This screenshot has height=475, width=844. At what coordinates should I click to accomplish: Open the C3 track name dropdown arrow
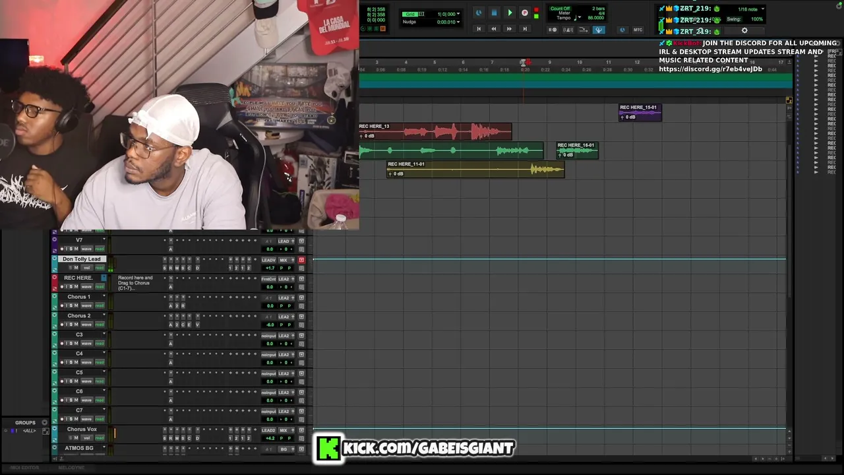(104, 334)
